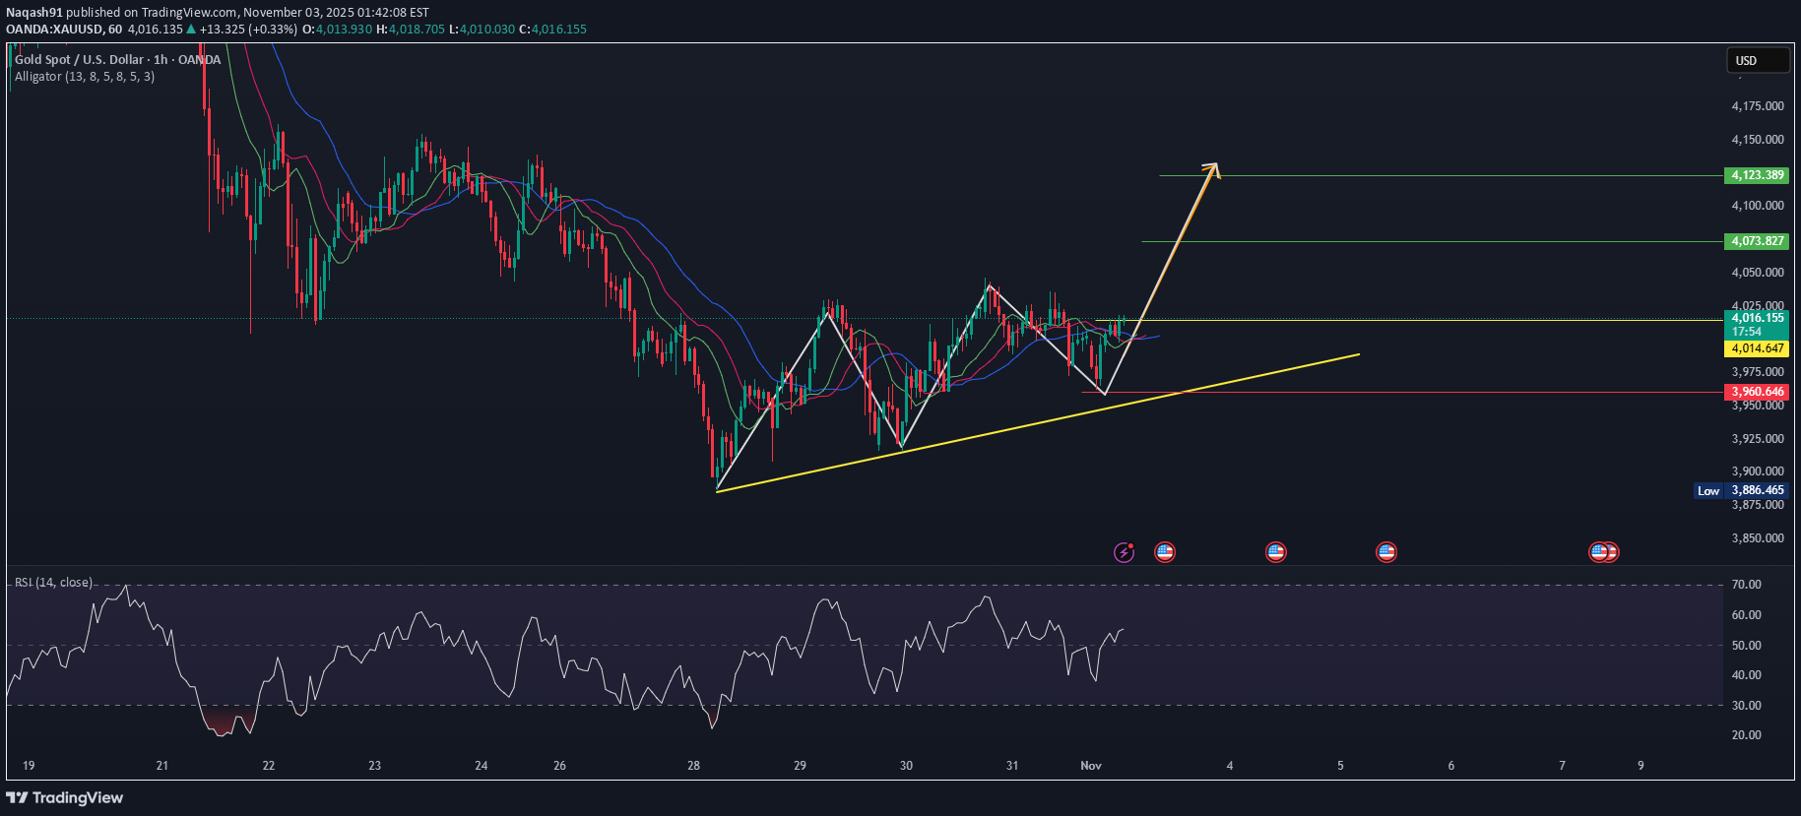Select the Alligator (13, 8, 5, 8, 5, 3) indicator label
Screen dimensions: 1801x816
(x=85, y=77)
